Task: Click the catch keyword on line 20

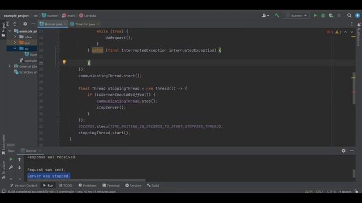Action: [97, 50]
